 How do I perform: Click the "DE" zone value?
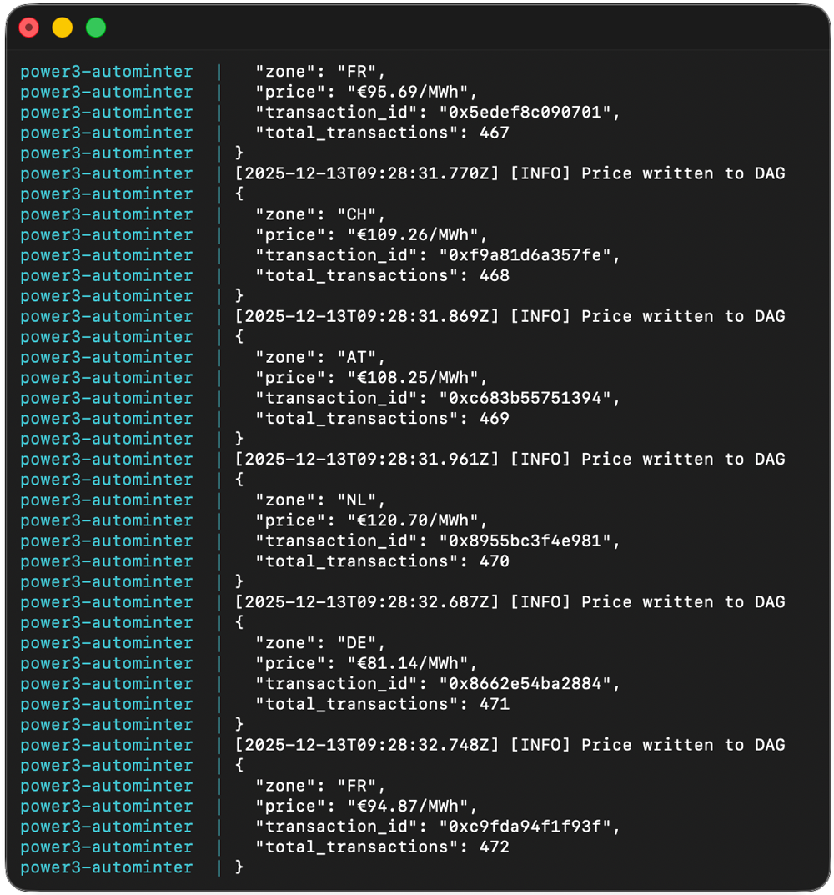[357, 642]
